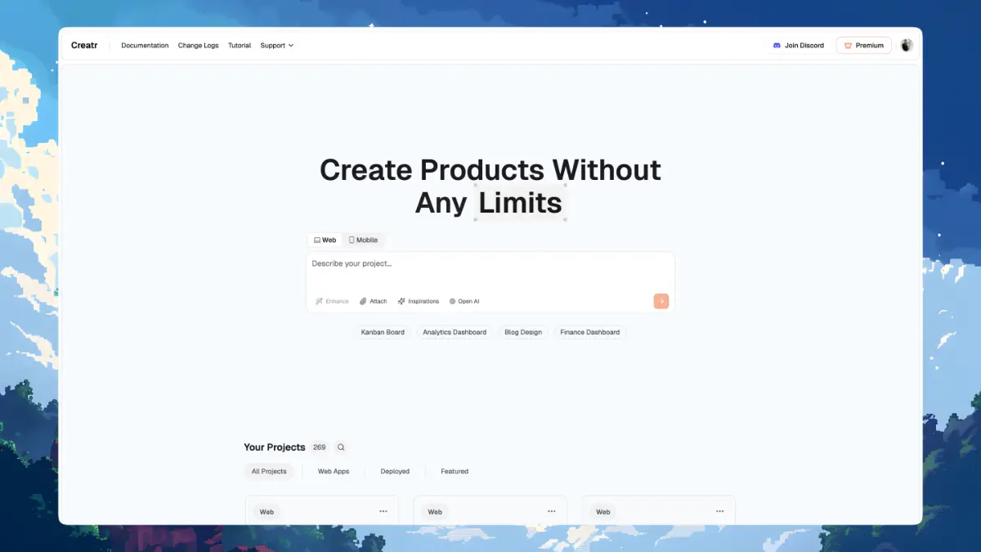Switch to Mobile project mode
The image size is (981, 552).
click(x=363, y=240)
